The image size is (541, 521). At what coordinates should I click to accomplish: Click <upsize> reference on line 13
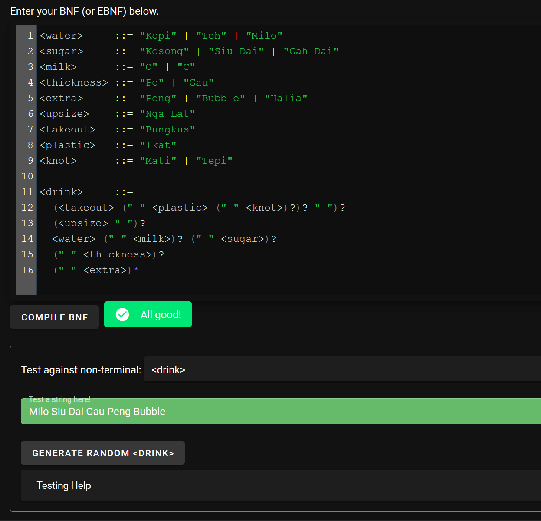click(x=83, y=223)
